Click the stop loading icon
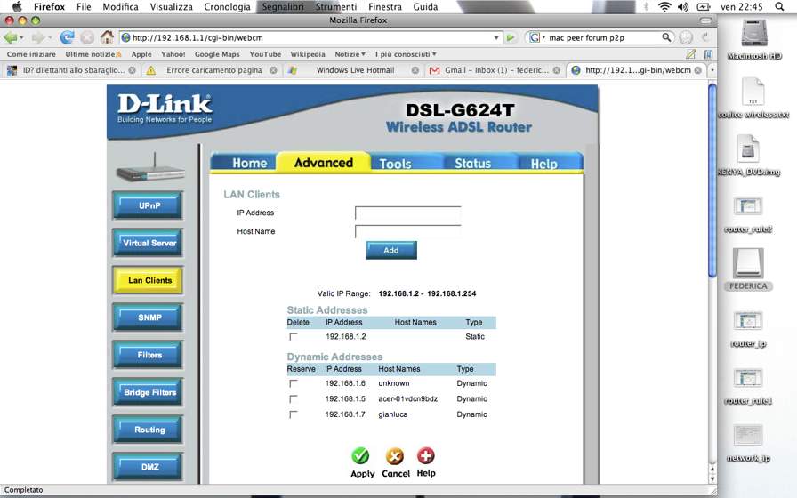Image resolution: width=797 pixels, height=498 pixels. click(x=87, y=37)
